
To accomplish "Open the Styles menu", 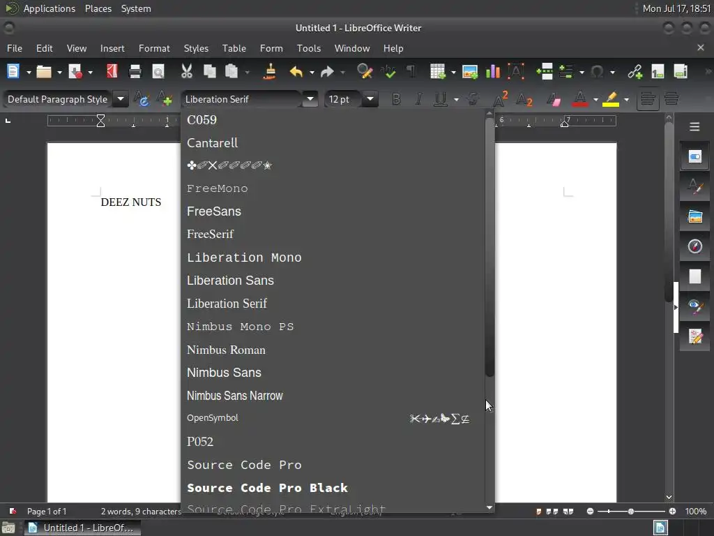I will coord(196,48).
